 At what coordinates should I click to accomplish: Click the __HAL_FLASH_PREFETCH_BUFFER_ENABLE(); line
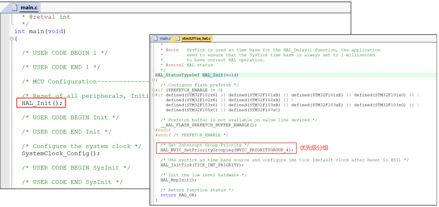click(x=209, y=125)
